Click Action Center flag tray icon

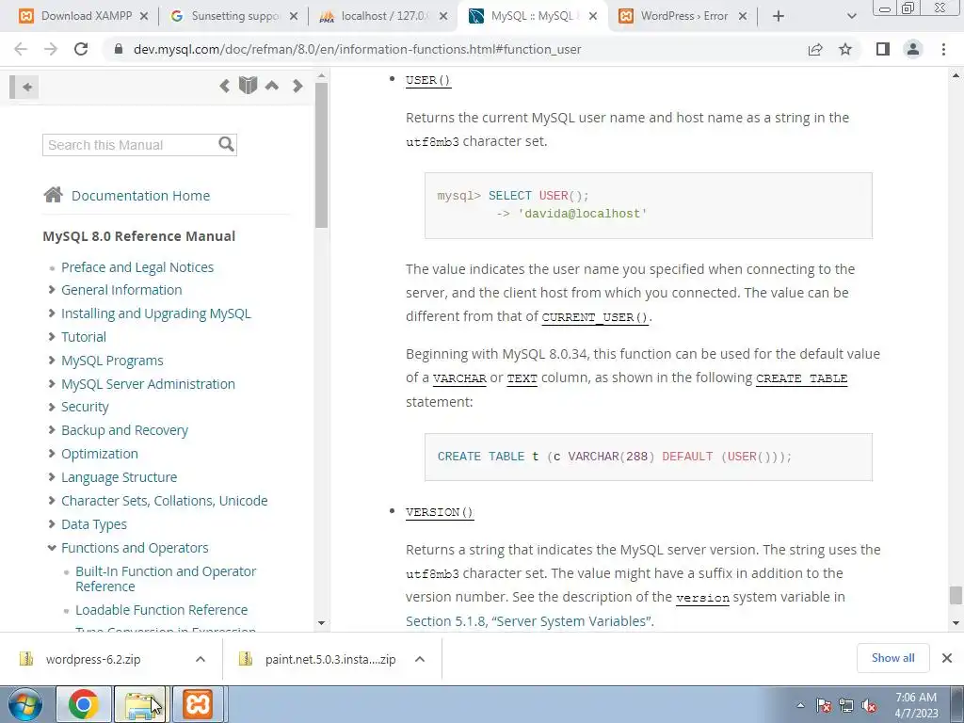click(824, 706)
